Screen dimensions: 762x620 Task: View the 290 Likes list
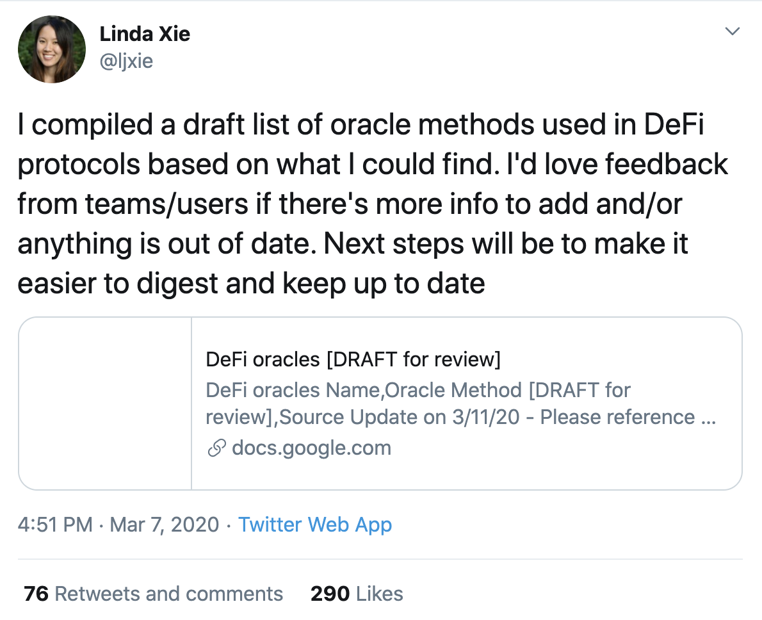pos(357,593)
